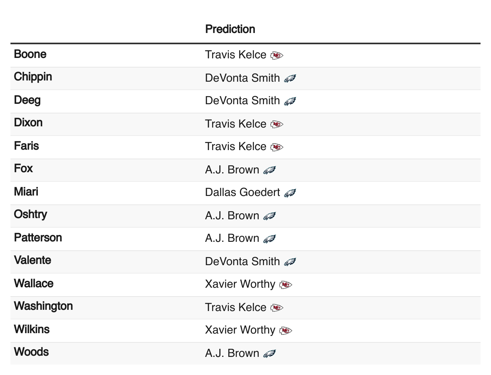Click the Patterson name cell
The height and width of the screenshot is (375, 491).
(38, 237)
